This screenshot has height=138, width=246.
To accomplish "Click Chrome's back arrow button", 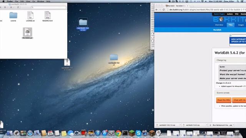I will [x=156, y=10].
